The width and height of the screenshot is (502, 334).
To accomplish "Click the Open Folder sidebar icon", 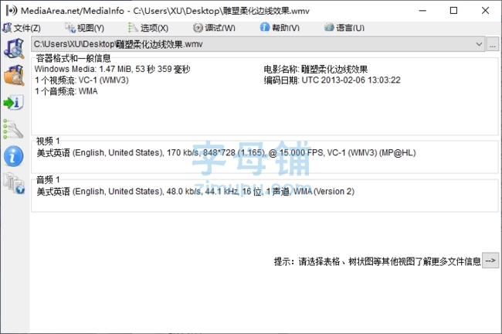I will (x=14, y=75).
